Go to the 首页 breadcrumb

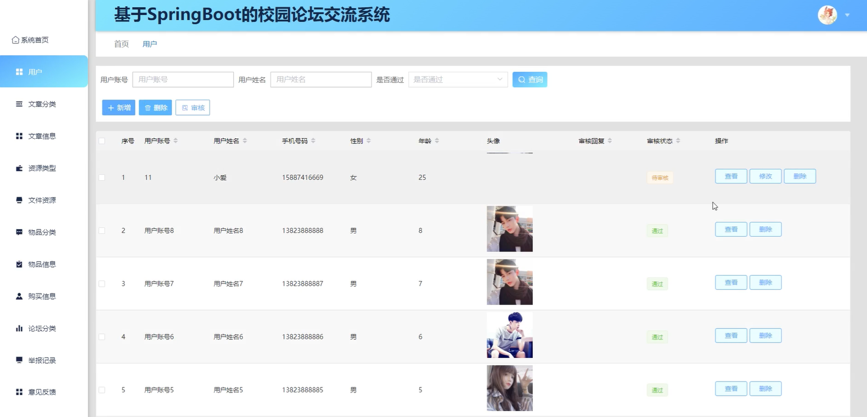point(121,44)
